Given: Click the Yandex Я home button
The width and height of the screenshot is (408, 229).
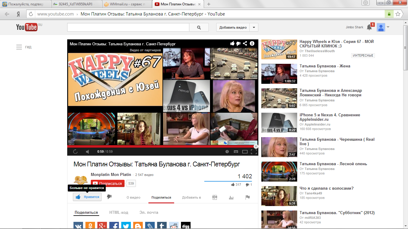Looking at the screenshot, I should tap(18, 14).
